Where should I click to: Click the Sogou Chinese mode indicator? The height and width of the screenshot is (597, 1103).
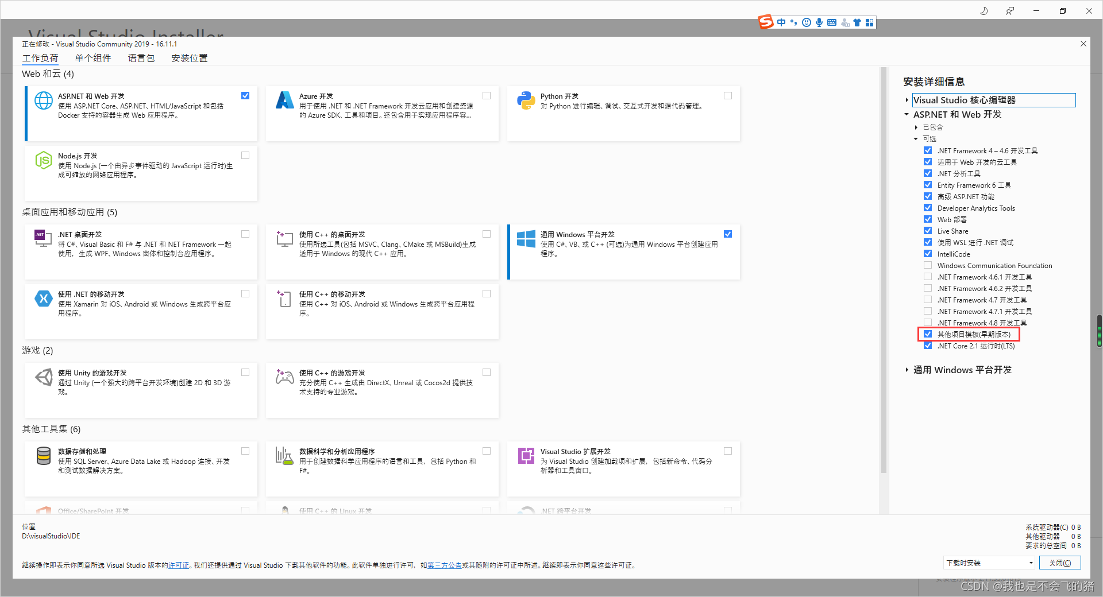point(781,22)
